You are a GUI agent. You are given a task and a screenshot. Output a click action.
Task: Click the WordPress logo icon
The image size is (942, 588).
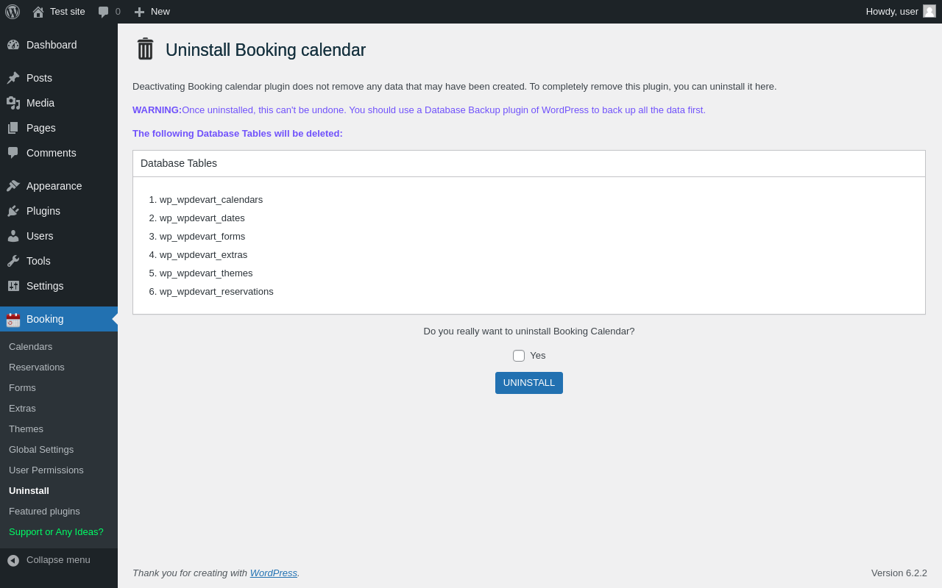pyautogui.click(x=13, y=12)
